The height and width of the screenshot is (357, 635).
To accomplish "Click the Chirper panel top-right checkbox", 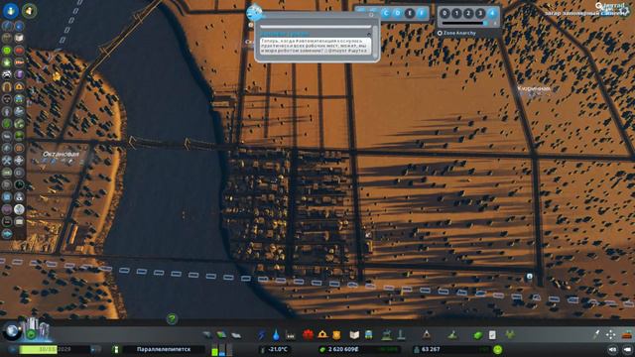I will coord(371,15).
